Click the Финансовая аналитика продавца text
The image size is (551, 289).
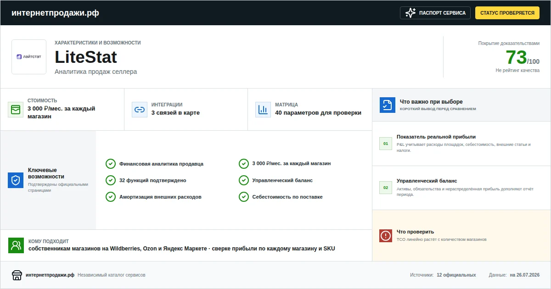pos(161,164)
